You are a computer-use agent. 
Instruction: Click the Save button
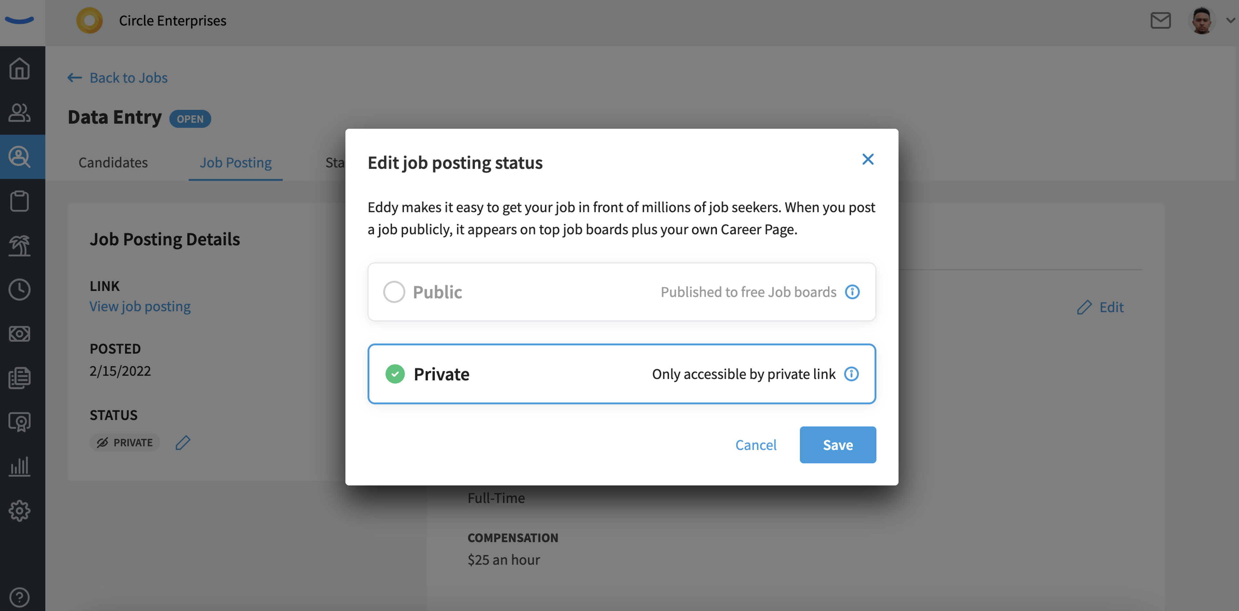pos(837,445)
